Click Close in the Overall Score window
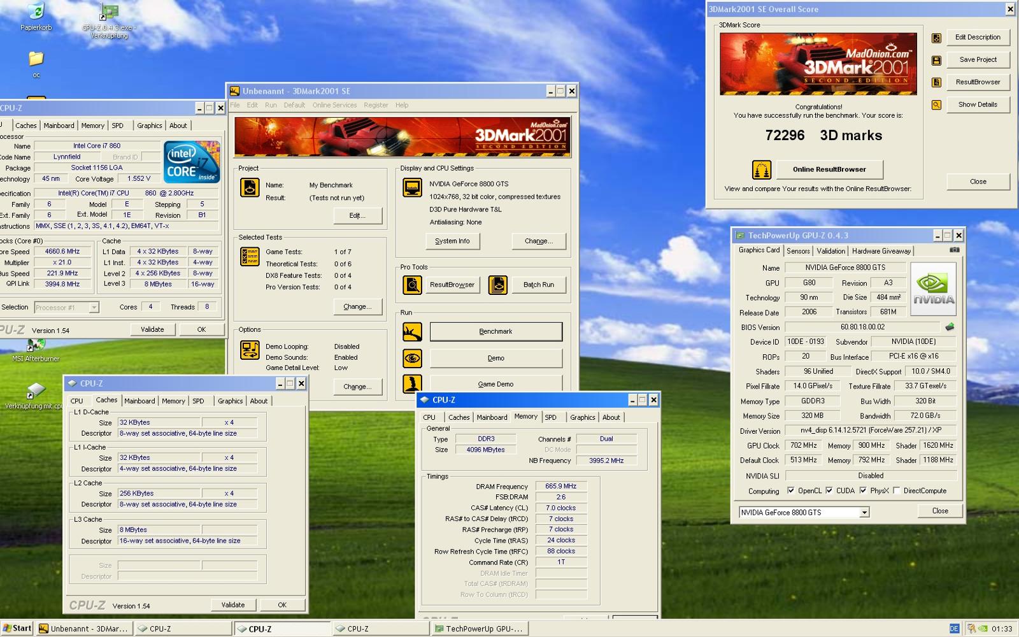This screenshot has width=1019, height=637. 978,182
